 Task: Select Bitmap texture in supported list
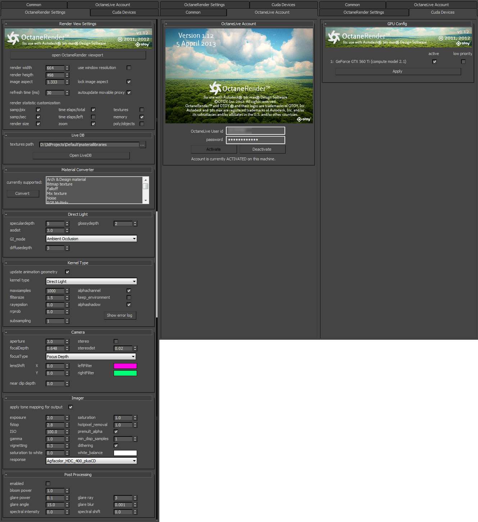(x=59, y=184)
